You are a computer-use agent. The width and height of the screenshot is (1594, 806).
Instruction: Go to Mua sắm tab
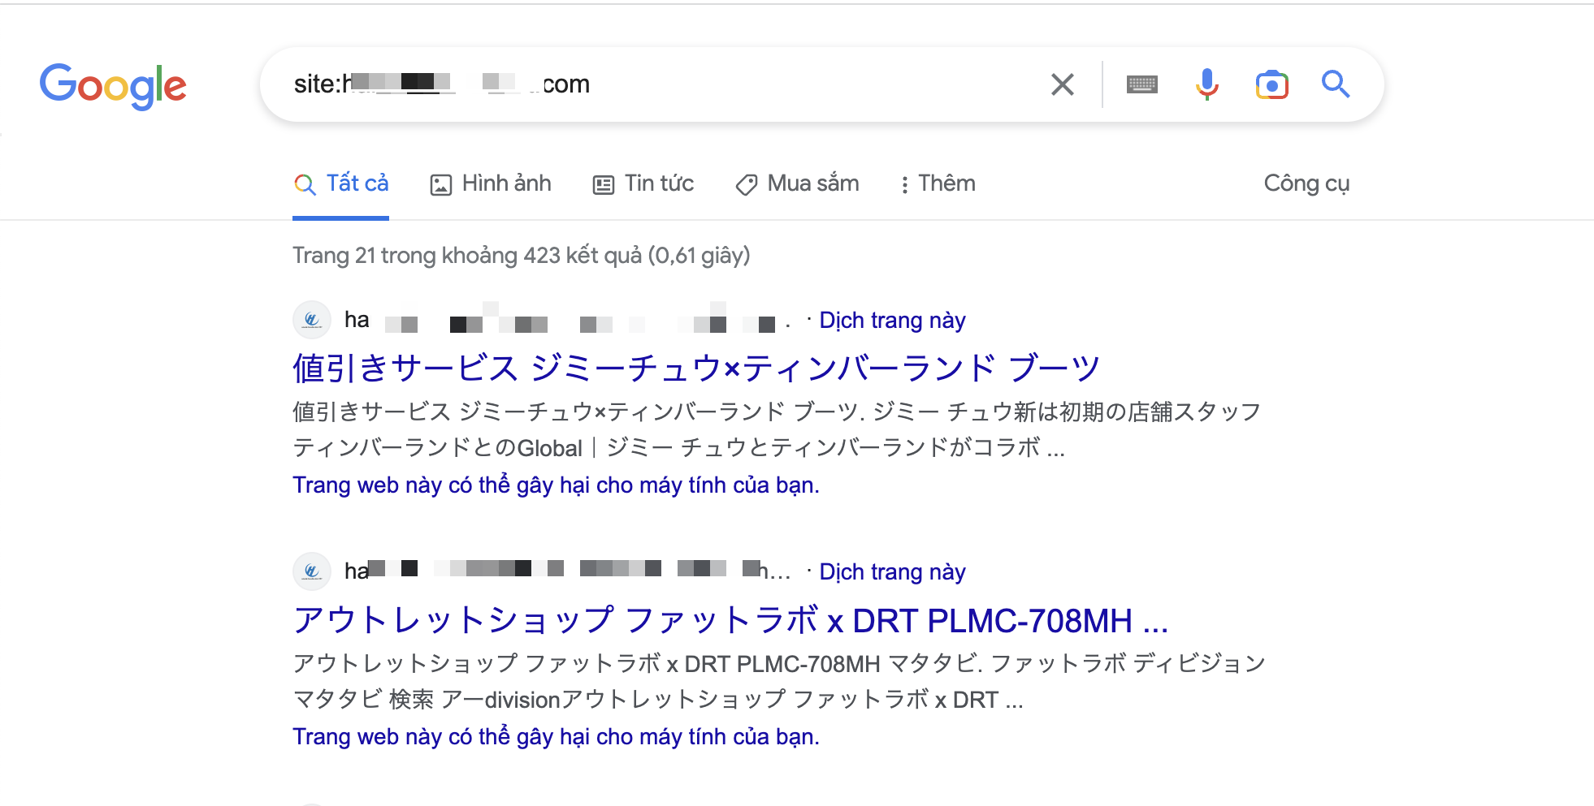tap(797, 184)
